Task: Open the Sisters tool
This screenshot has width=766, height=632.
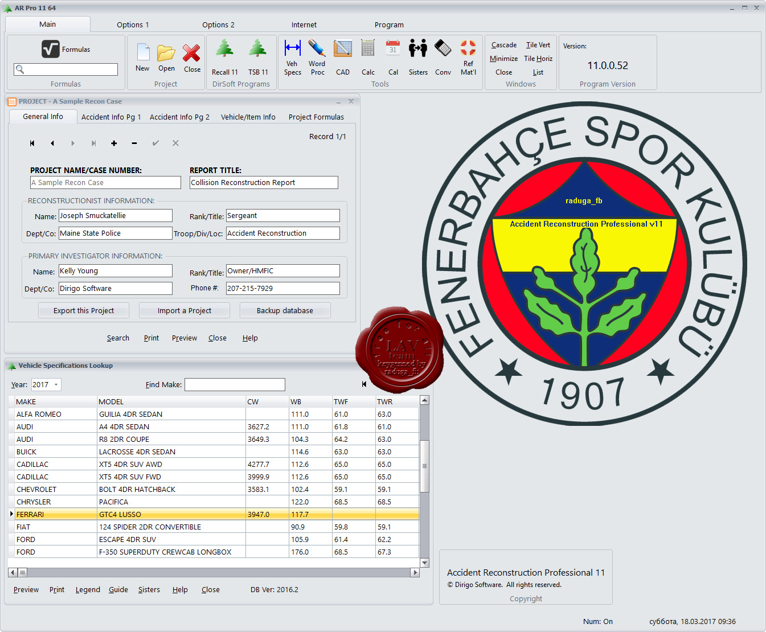Action: [418, 57]
